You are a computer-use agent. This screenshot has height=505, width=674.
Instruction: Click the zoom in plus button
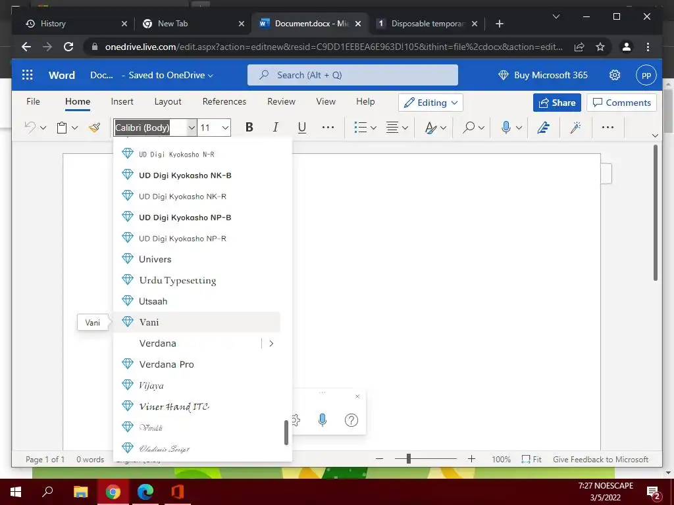tap(471, 459)
